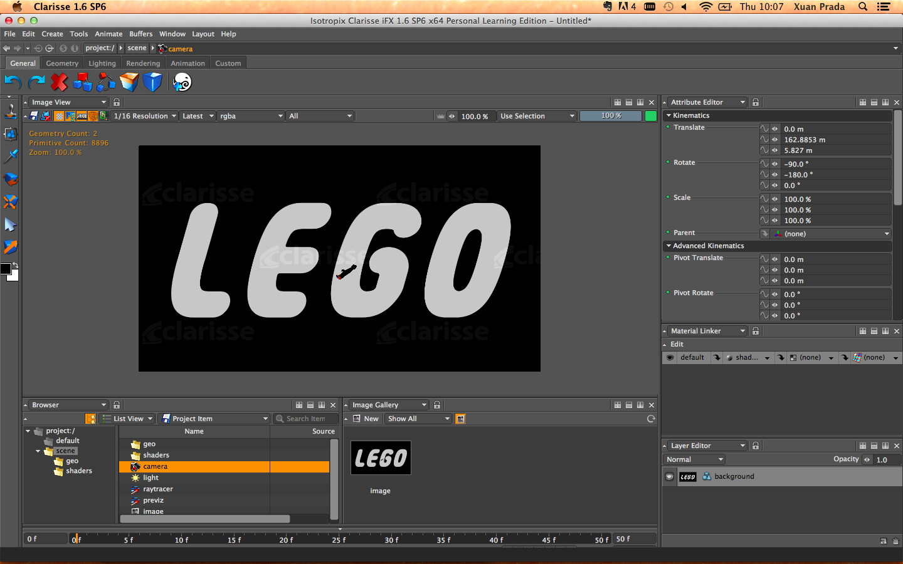Switch to the Geometry shelf tab

click(62, 63)
